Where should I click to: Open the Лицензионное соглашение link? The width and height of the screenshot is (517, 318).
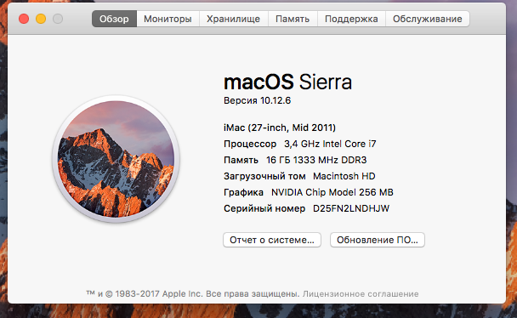click(x=361, y=293)
